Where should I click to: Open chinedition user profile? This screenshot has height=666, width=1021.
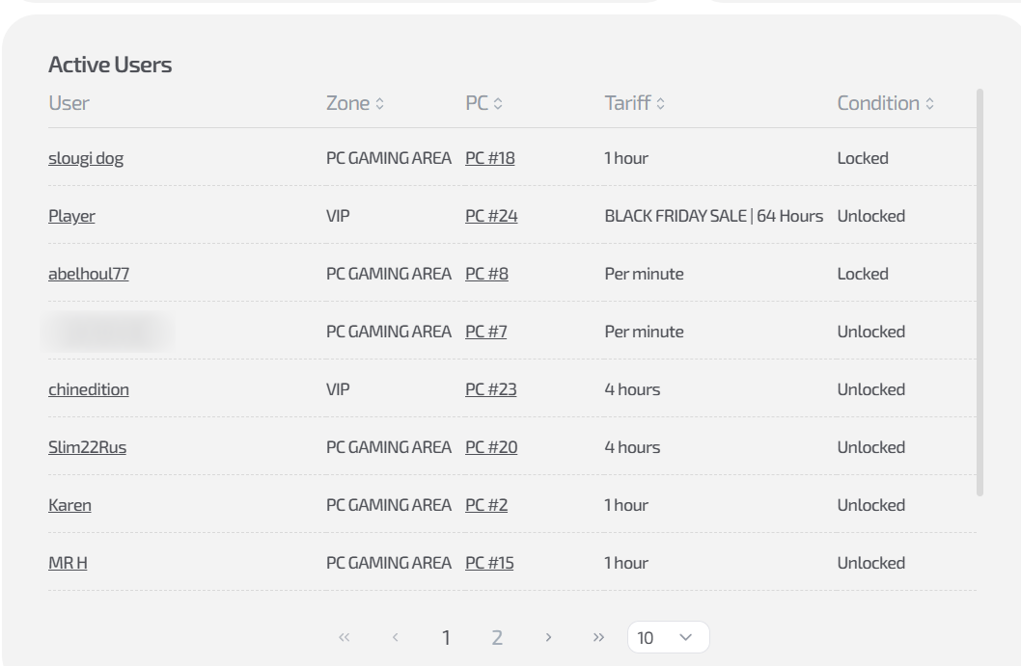point(89,389)
